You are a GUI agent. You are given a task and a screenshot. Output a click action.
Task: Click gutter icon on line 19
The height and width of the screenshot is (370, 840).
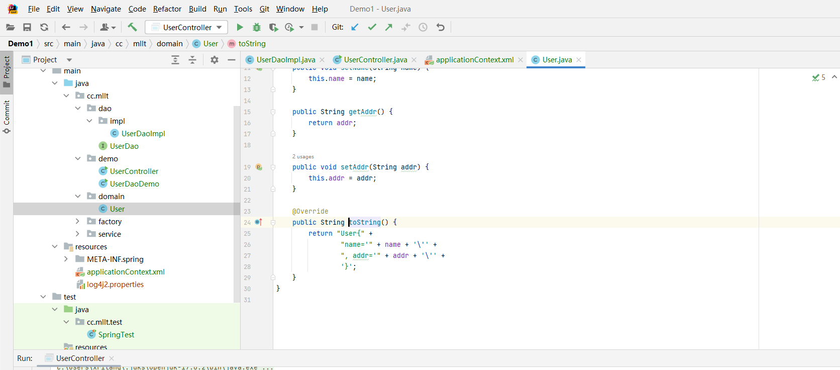coord(259,167)
